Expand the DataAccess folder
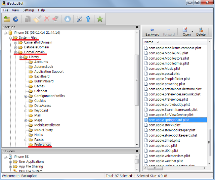The image size is (215, 180). pos(26,106)
